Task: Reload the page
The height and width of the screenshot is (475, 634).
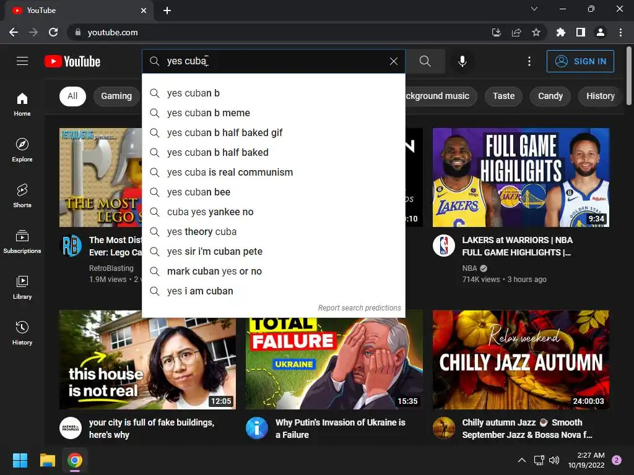Action: (53, 32)
